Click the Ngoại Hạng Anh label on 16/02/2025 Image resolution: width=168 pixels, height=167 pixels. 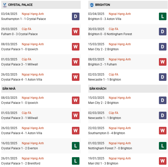[33, 143]
